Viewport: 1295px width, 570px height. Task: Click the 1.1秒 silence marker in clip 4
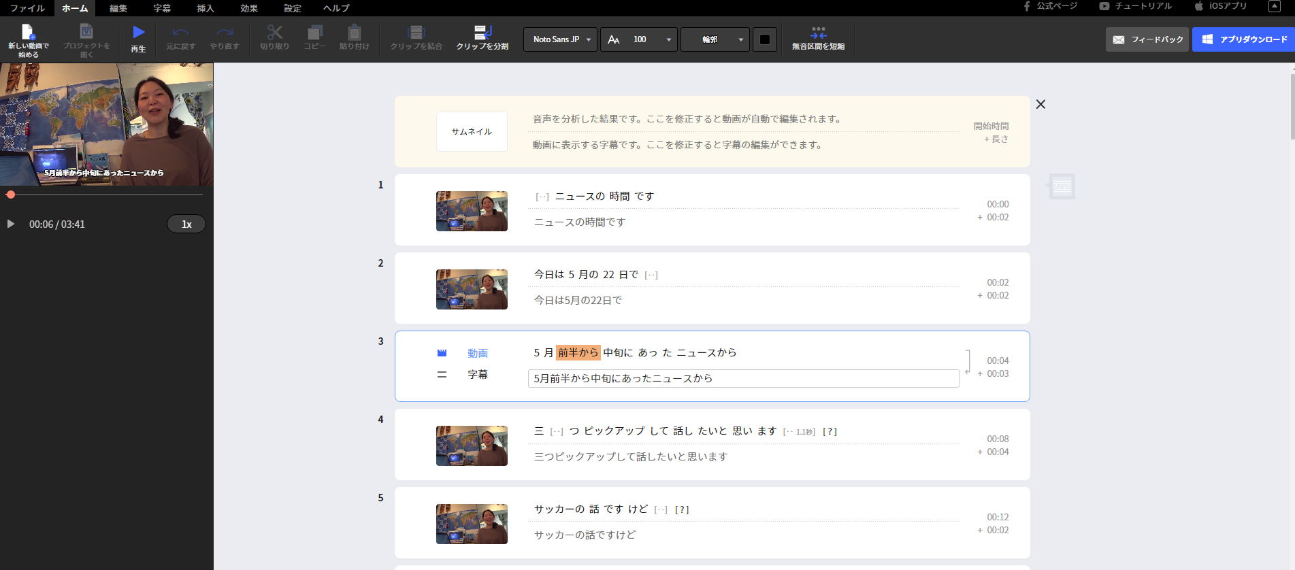coord(799,431)
